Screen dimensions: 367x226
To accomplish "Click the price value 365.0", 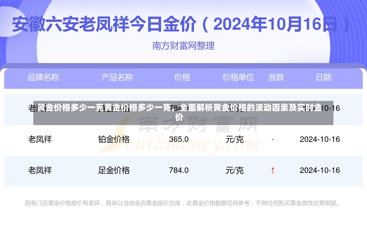I will [179, 139].
